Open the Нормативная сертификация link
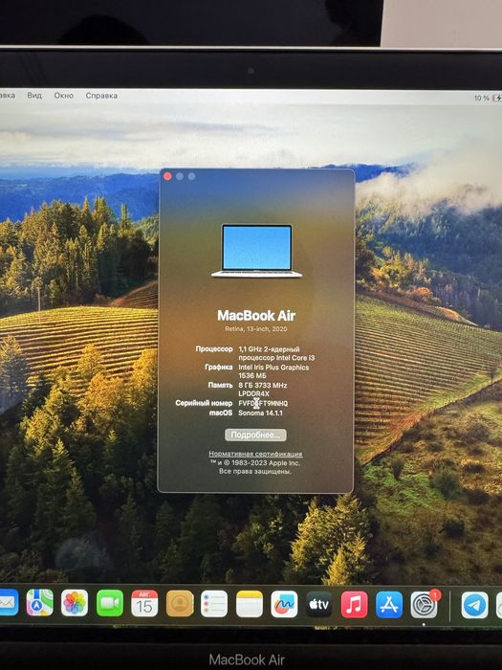 [x=255, y=454]
